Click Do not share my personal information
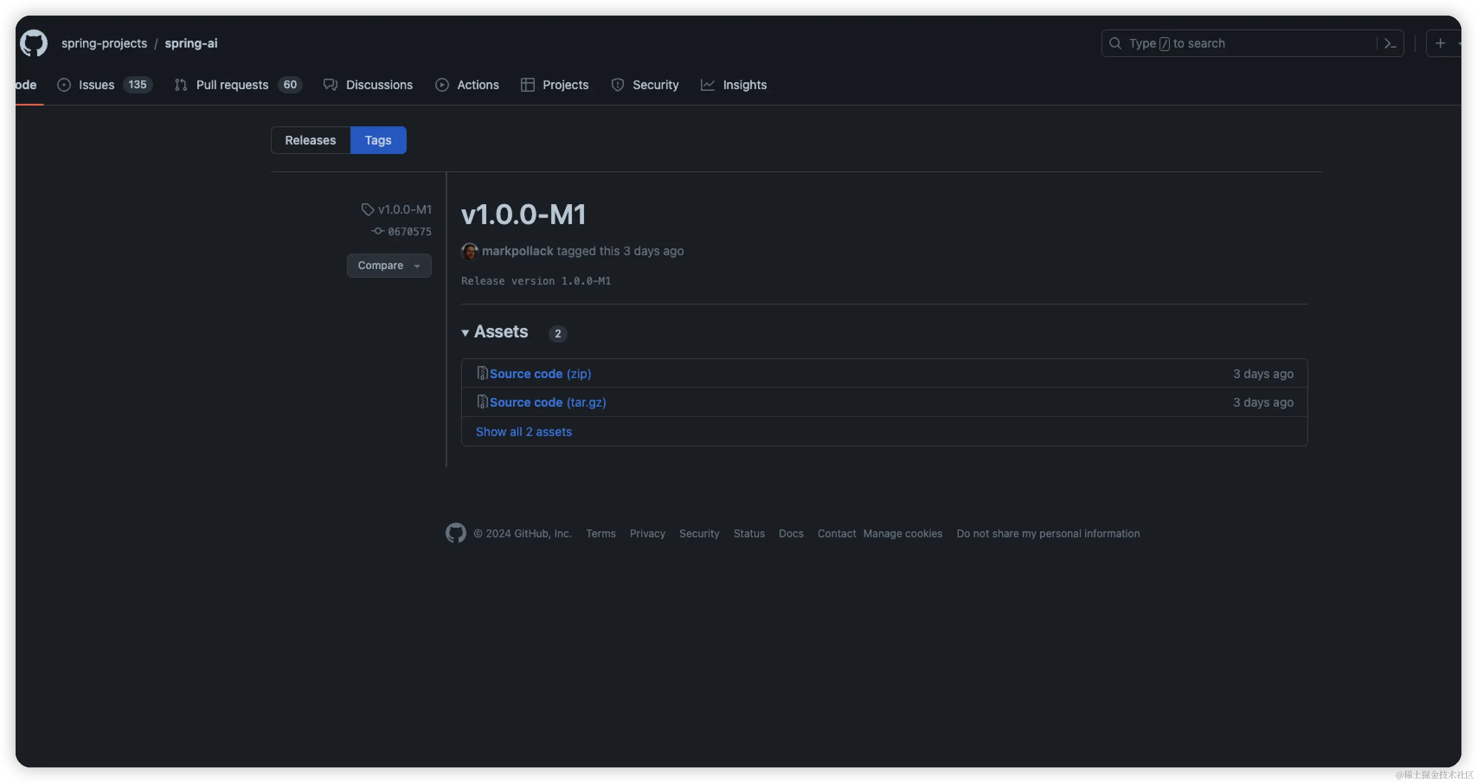The width and height of the screenshot is (1477, 783). coord(1048,533)
